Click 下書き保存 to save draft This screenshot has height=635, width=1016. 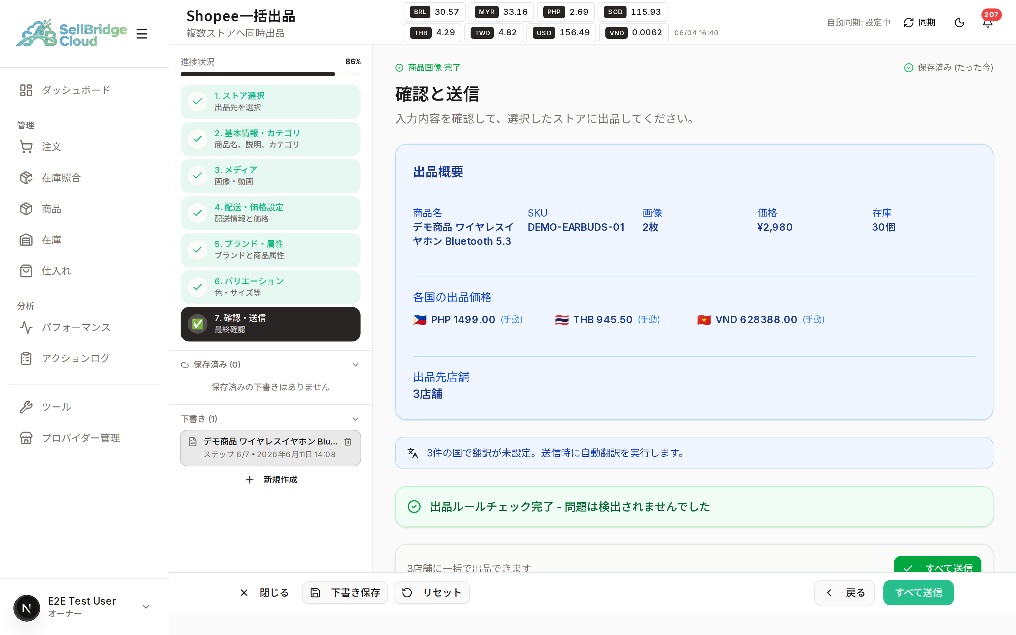(345, 593)
